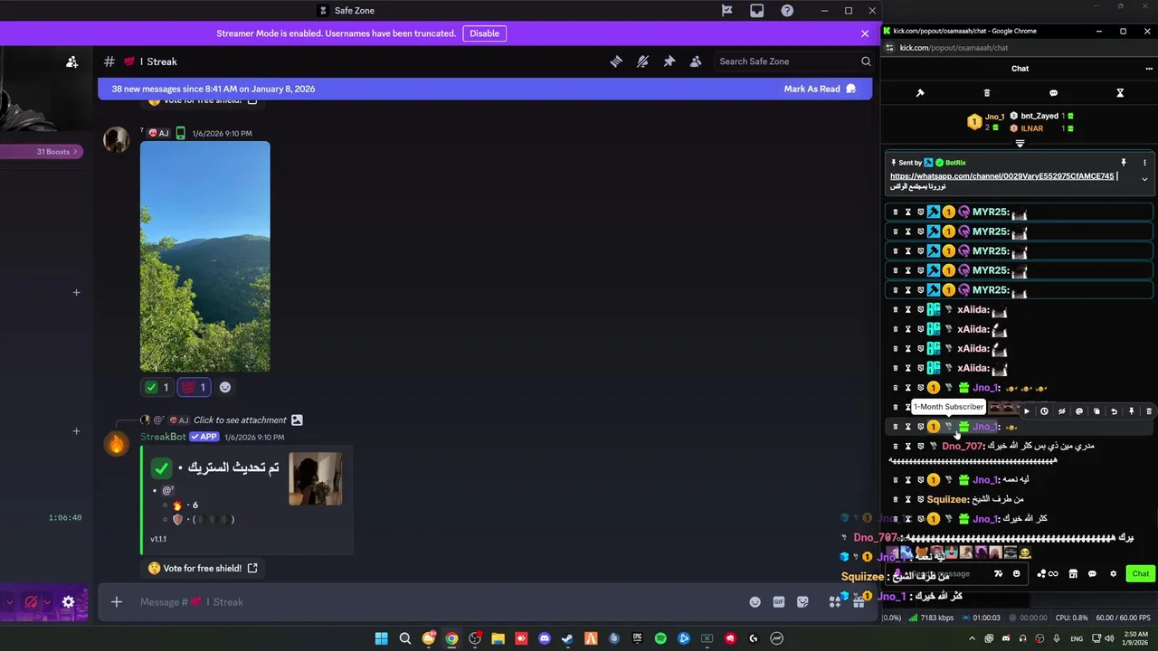Open Discord sticker picker
The image size is (1158, 651).
point(802,602)
